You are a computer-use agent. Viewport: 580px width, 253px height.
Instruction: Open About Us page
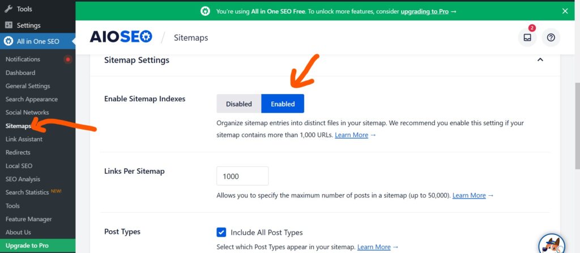pos(18,232)
